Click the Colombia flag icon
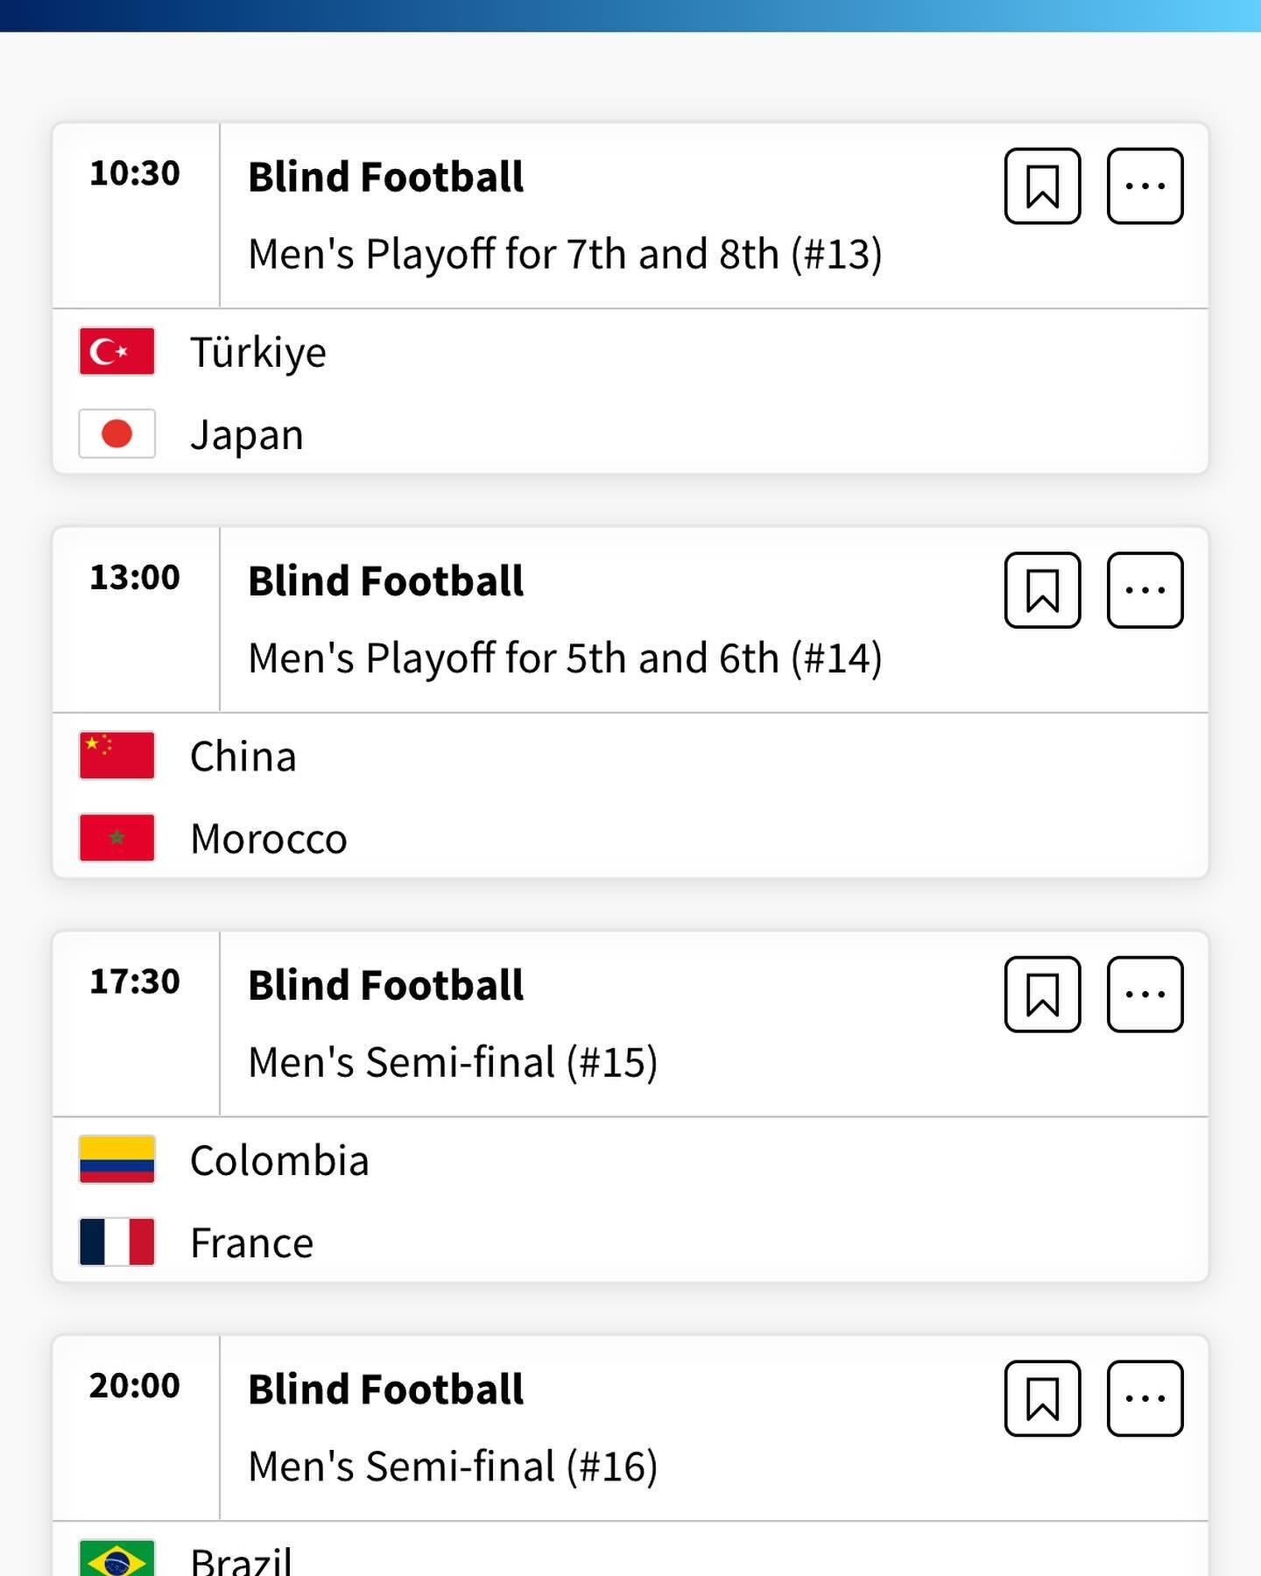This screenshot has width=1261, height=1576. pos(116,1159)
